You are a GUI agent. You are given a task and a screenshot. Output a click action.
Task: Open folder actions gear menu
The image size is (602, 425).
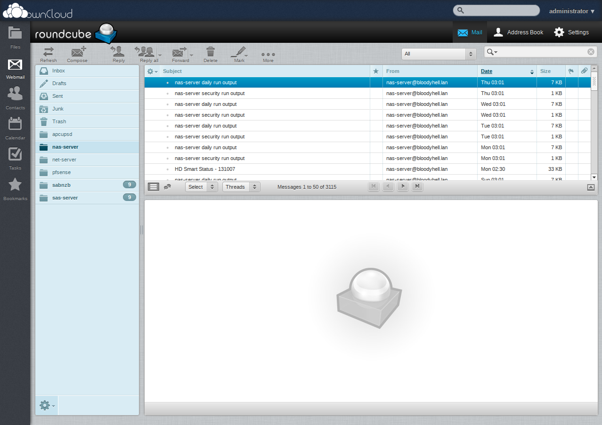point(47,405)
